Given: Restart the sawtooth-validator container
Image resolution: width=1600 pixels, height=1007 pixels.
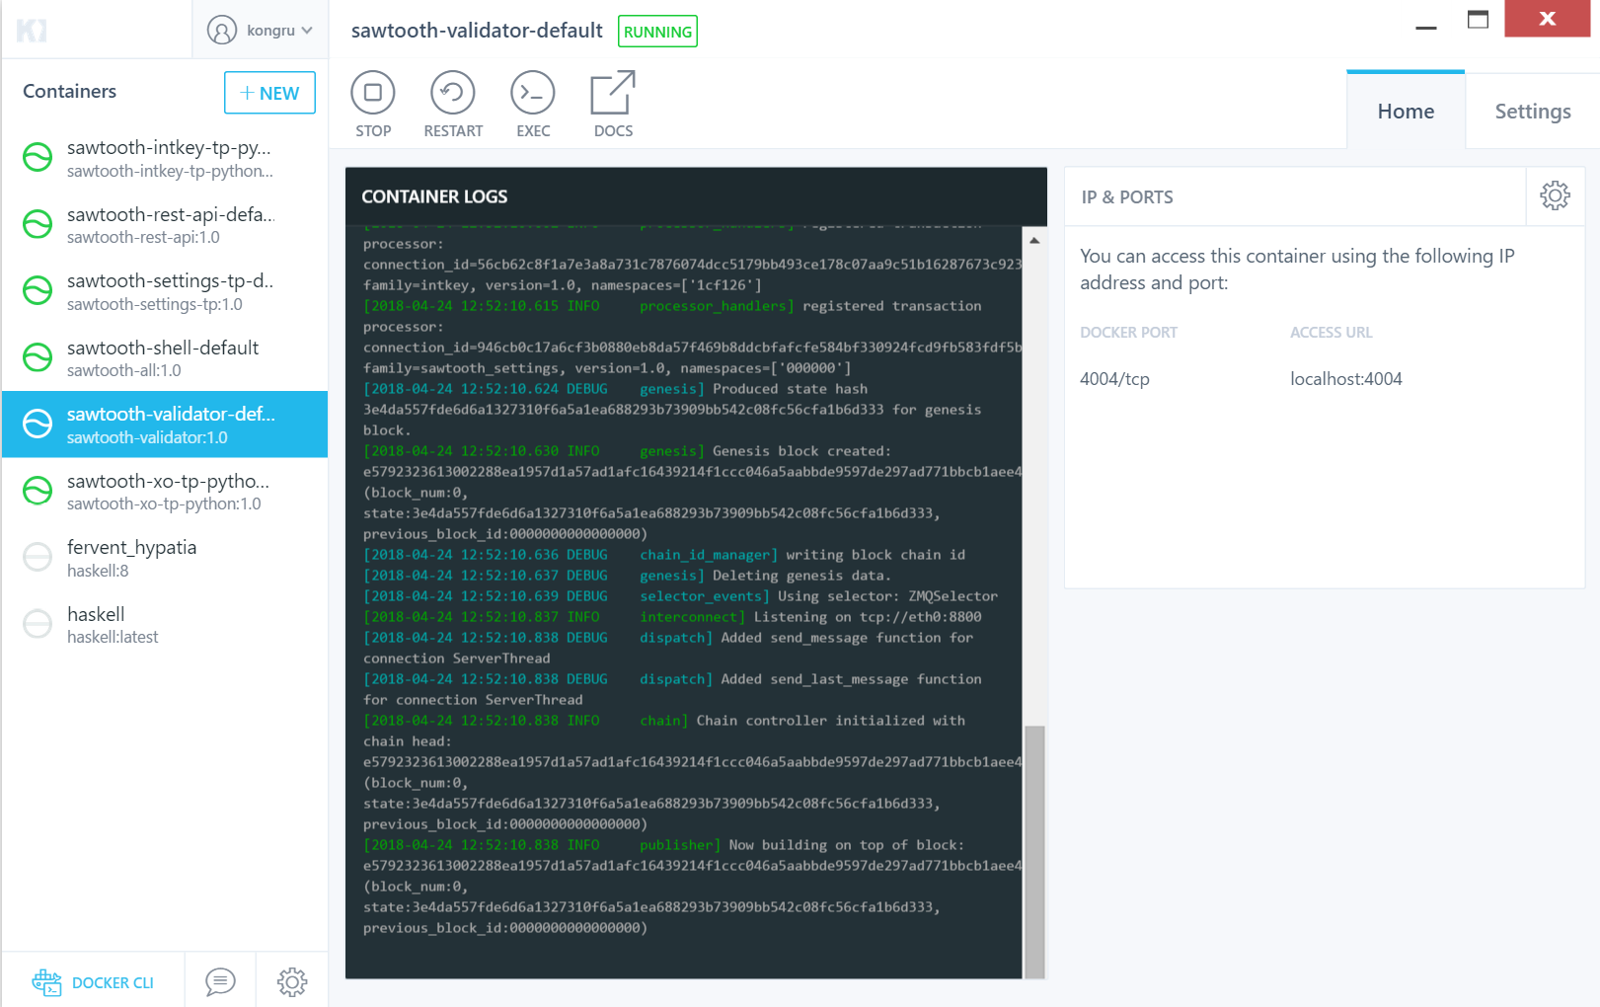Looking at the screenshot, I should [x=453, y=104].
